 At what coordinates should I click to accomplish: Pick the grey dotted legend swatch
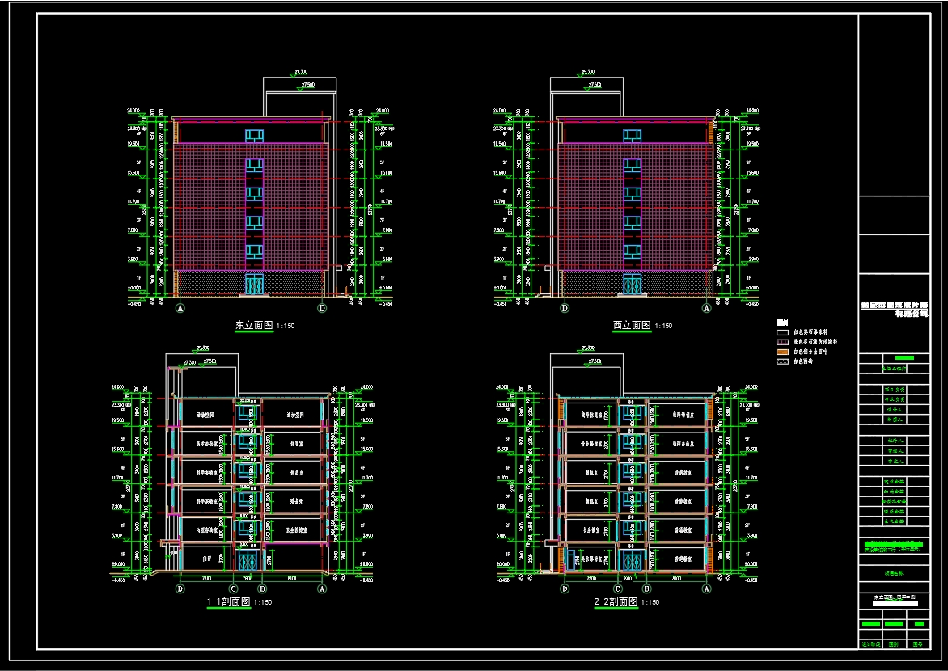[782, 361]
